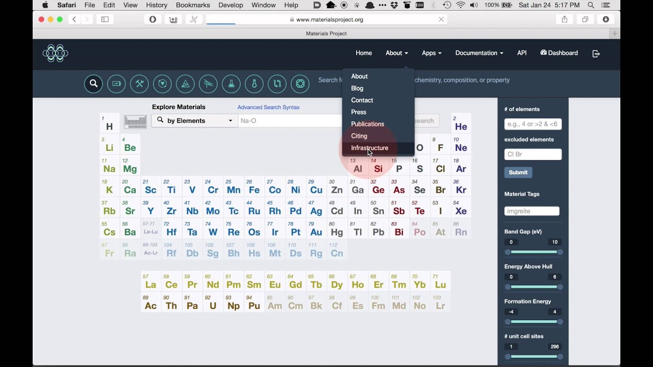
Task: Choose Contact from the About menu
Action: [362, 100]
